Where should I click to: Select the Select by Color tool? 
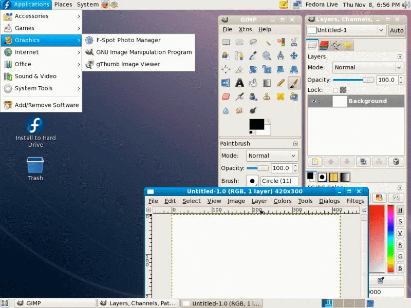tap(281, 42)
